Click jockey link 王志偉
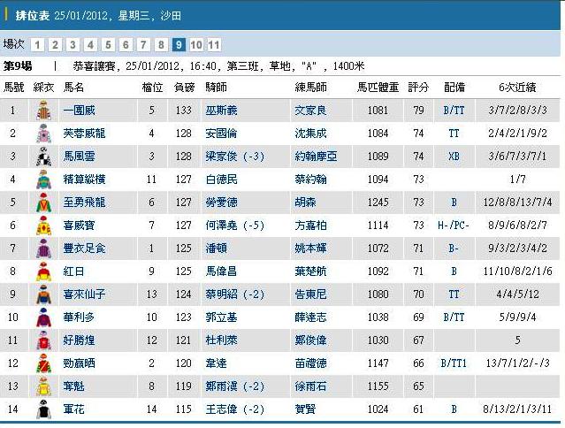565x428 pixels. 221,409
